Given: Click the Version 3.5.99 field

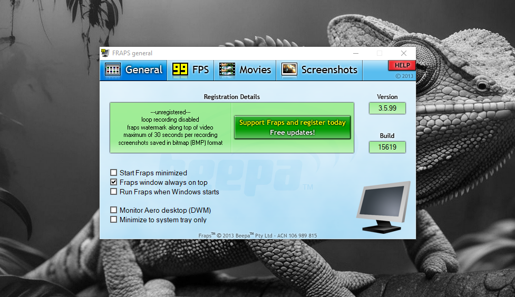Looking at the screenshot, I should [387, 108].
